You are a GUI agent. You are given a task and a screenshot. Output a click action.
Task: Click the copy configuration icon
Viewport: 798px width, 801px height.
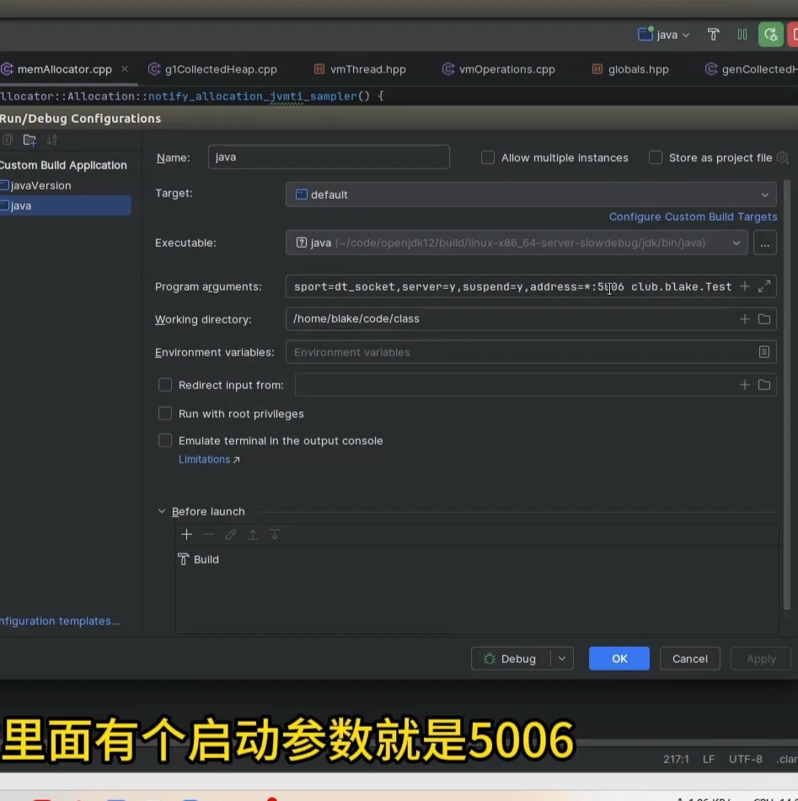coord(8,140)
